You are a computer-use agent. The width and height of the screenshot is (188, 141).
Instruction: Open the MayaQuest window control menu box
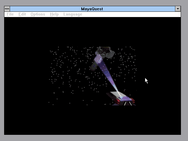pyautogui.click(x=7, y=9)
